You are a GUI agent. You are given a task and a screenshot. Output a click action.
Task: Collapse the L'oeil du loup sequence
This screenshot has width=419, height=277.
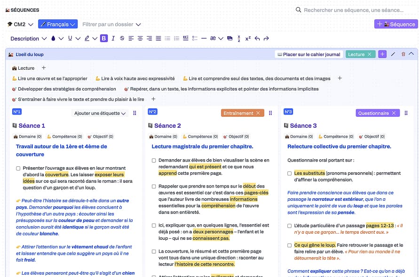pyautogui.click(x=411, y=55)
